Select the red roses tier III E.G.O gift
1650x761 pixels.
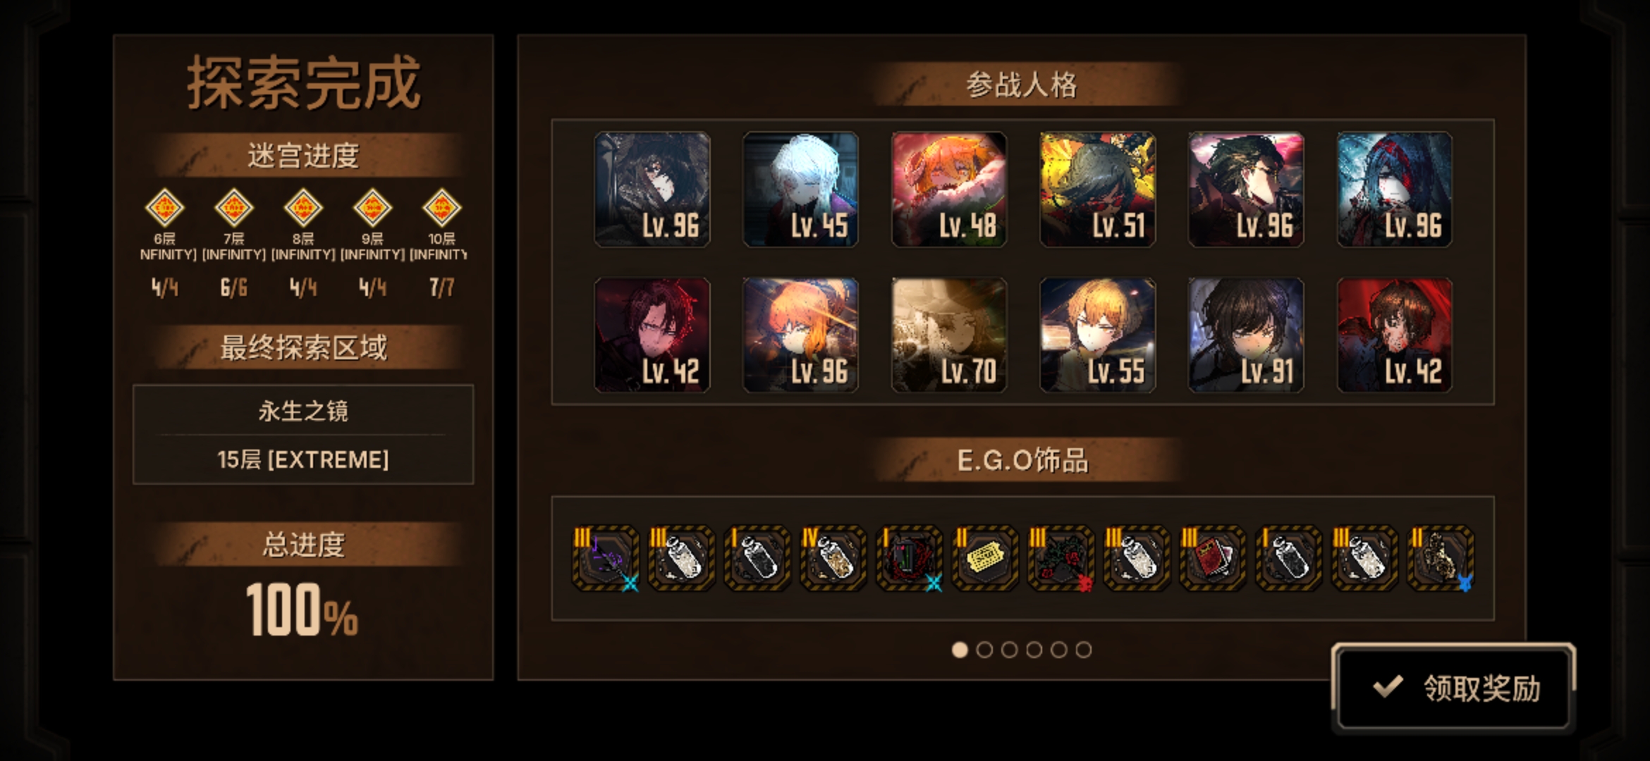(1061, 559)
